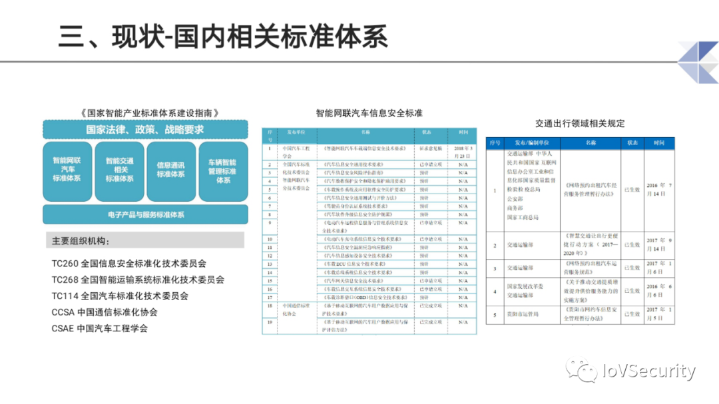Click the heading 《国家智能产业标准体系建设指南》
This screenshot has width=719, height=404.
coord(150,112)
